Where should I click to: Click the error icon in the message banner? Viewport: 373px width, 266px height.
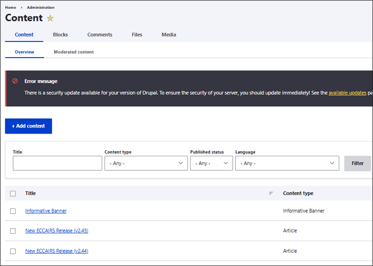[15, 81]
